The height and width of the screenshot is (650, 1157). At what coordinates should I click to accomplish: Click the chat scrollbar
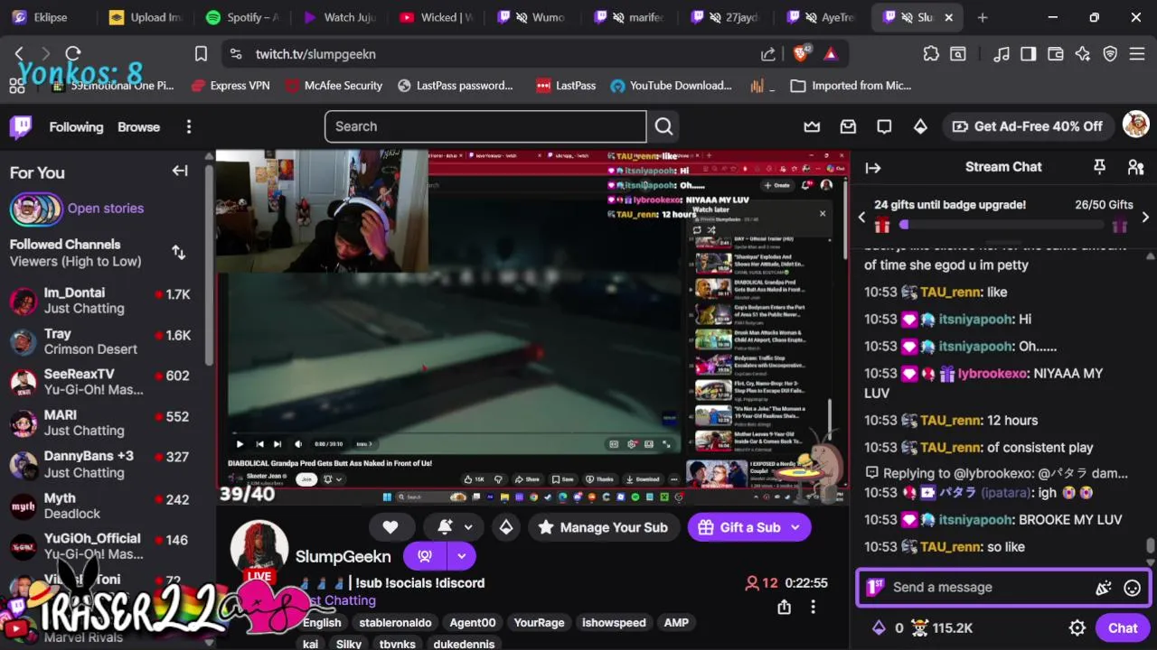click(x=1150, y=546)
